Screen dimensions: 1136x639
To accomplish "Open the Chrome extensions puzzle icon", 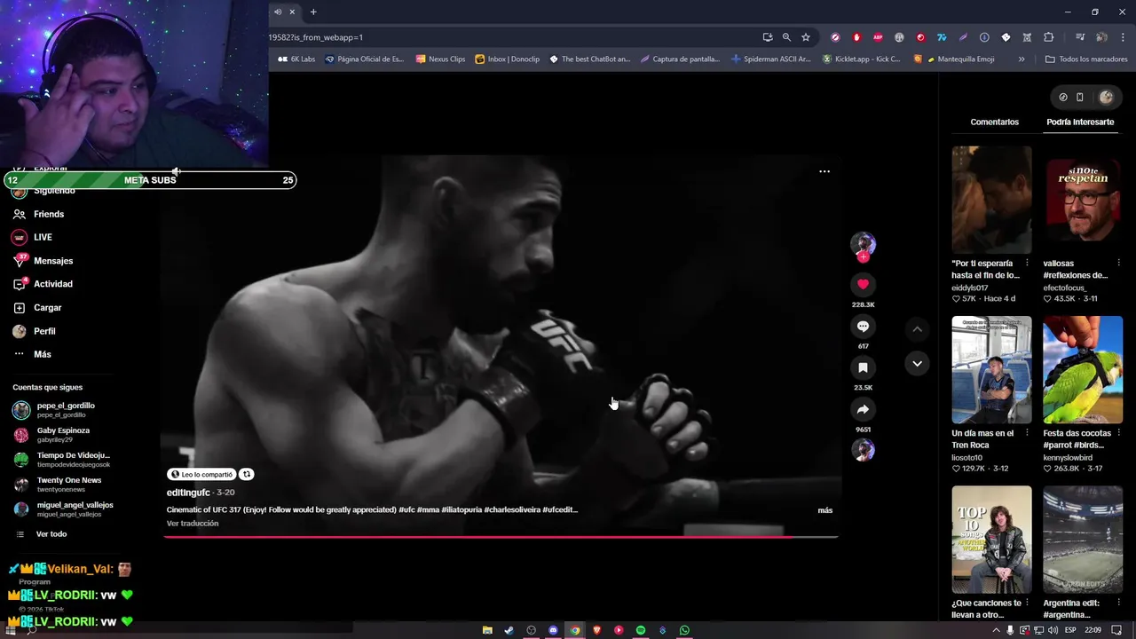I will click(x=1049, y=37).
